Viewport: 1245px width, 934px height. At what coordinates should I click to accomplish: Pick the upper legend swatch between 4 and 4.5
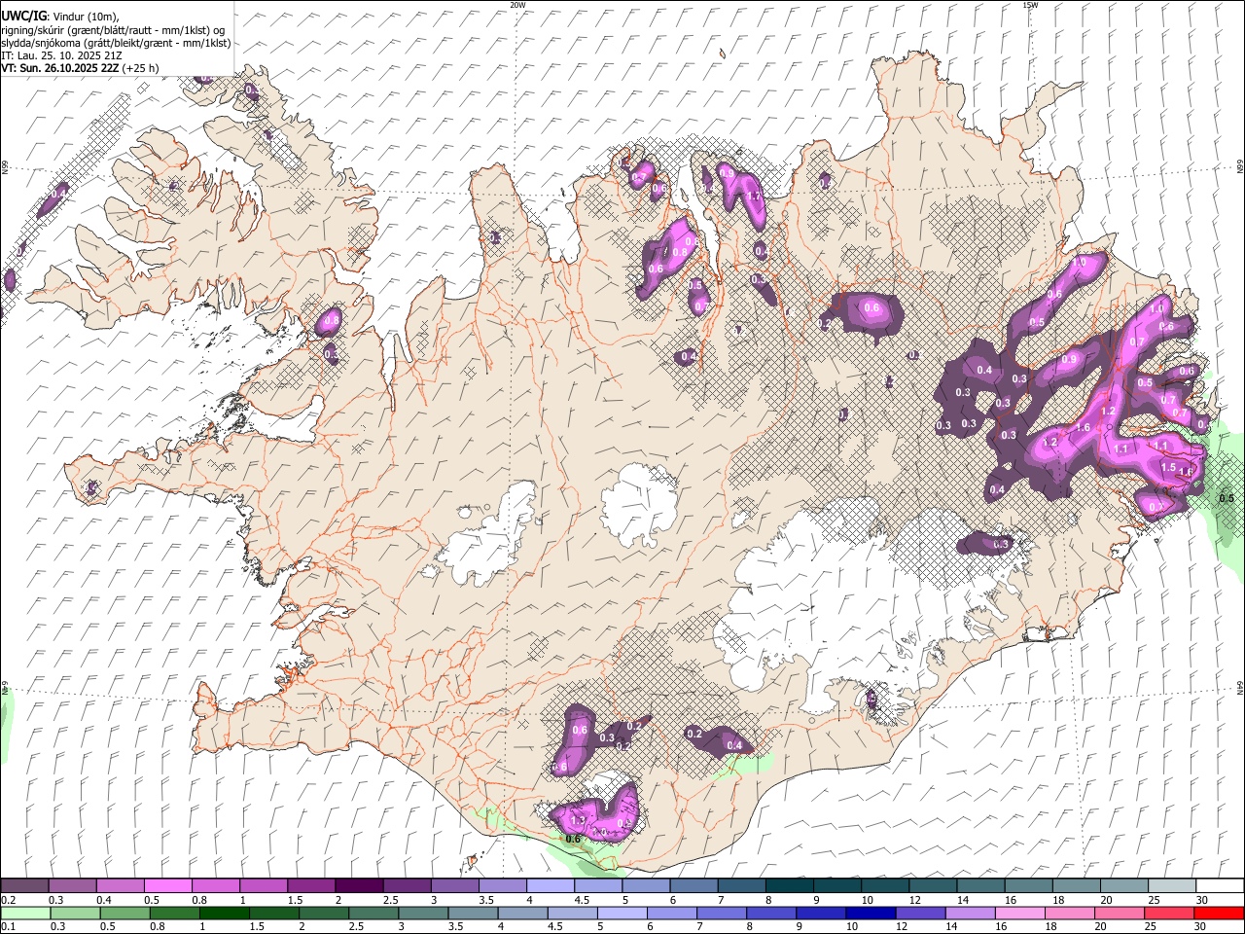click(x=550, y=885)
